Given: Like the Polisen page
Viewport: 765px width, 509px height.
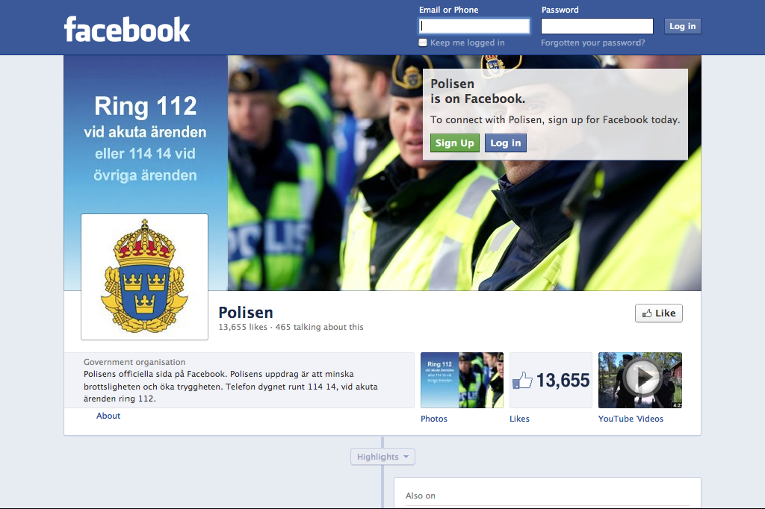Looking at the screenshot, I should point(659,313).
